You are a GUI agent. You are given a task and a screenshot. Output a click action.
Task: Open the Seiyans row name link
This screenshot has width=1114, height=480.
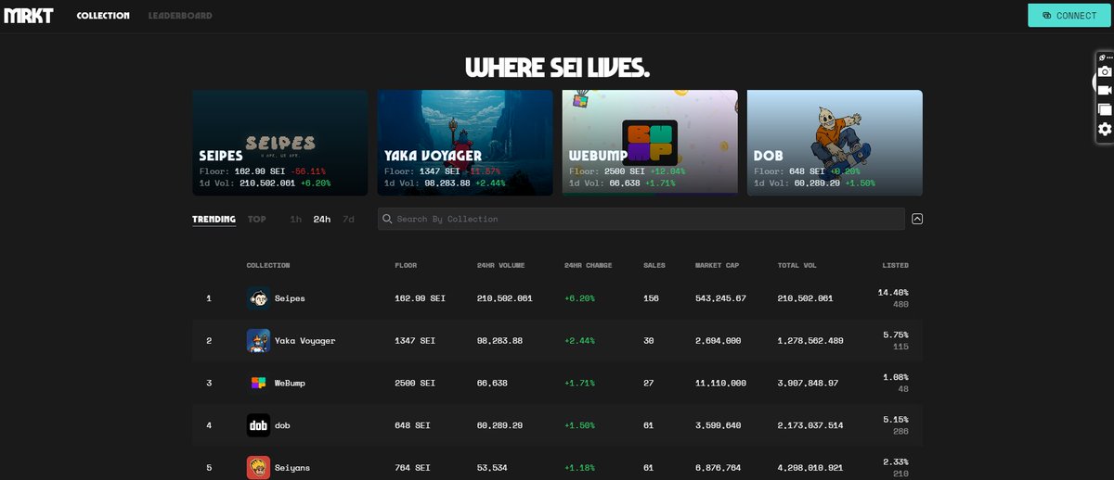[292, 469]
